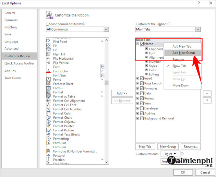Screen dimensions: 216x177
Task: Select the Font Color red A icon
Action: pos(48,71)
